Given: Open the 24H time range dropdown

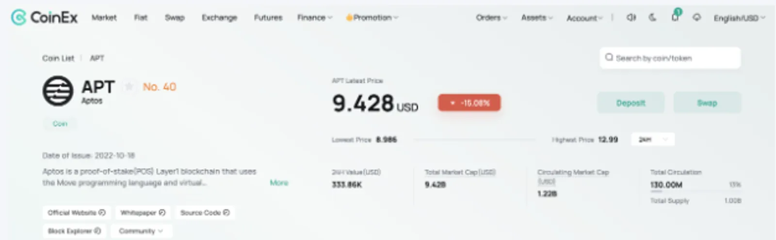Looking at the screenshot, I should pos(653,139).
